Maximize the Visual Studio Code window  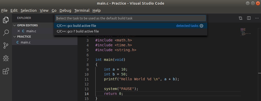[x=253, y=3]
